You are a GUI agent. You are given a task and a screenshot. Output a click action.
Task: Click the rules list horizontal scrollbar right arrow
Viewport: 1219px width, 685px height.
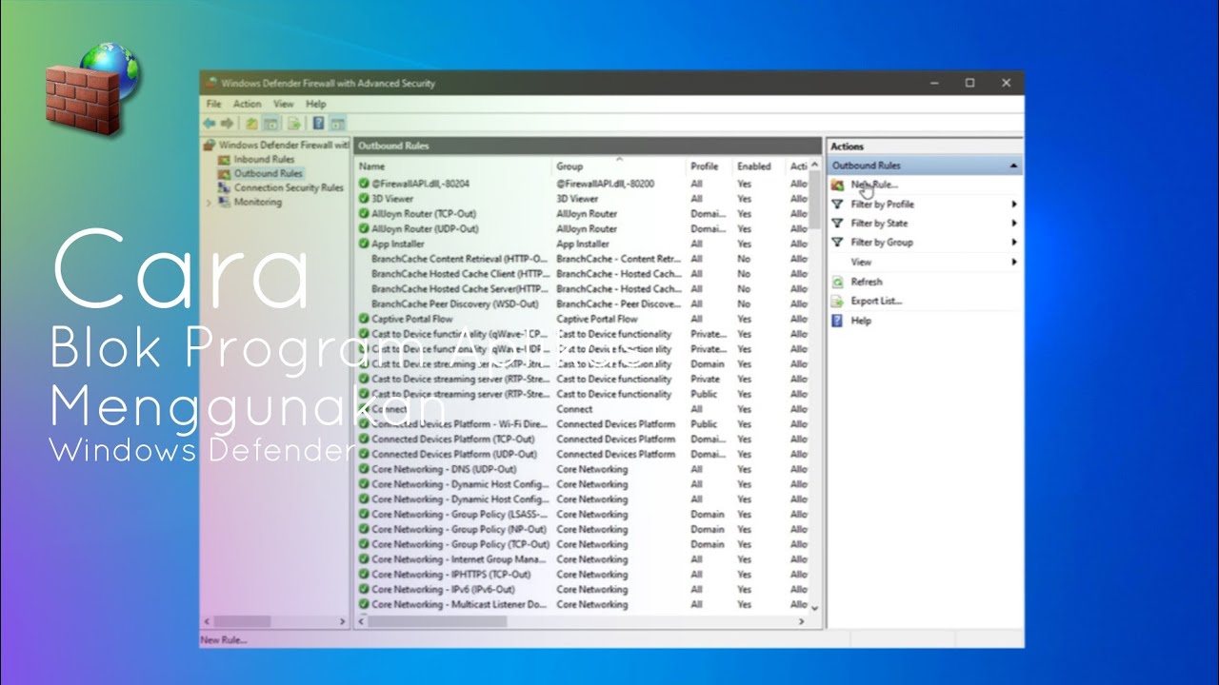(801, 621)
